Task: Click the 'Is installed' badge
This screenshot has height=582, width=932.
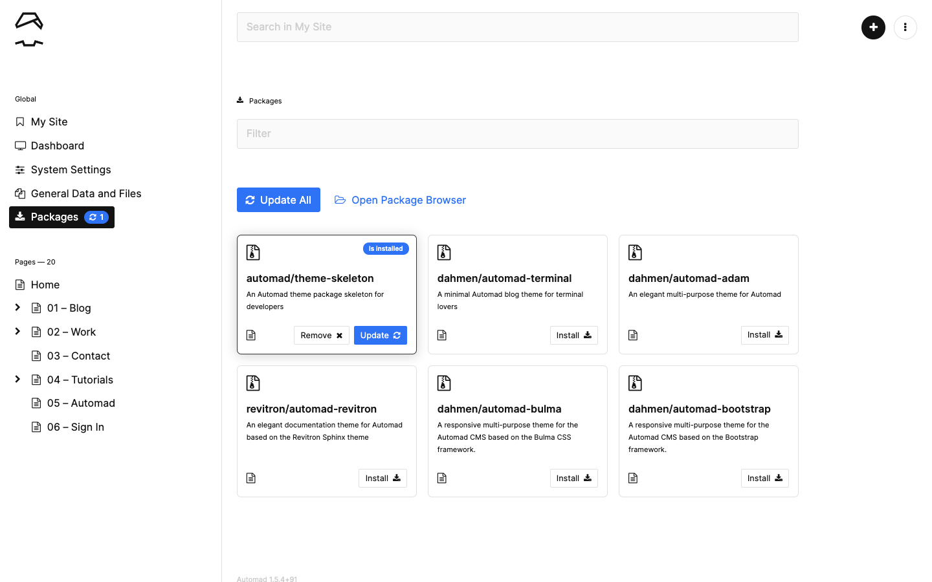Action: tap(386, 249)
